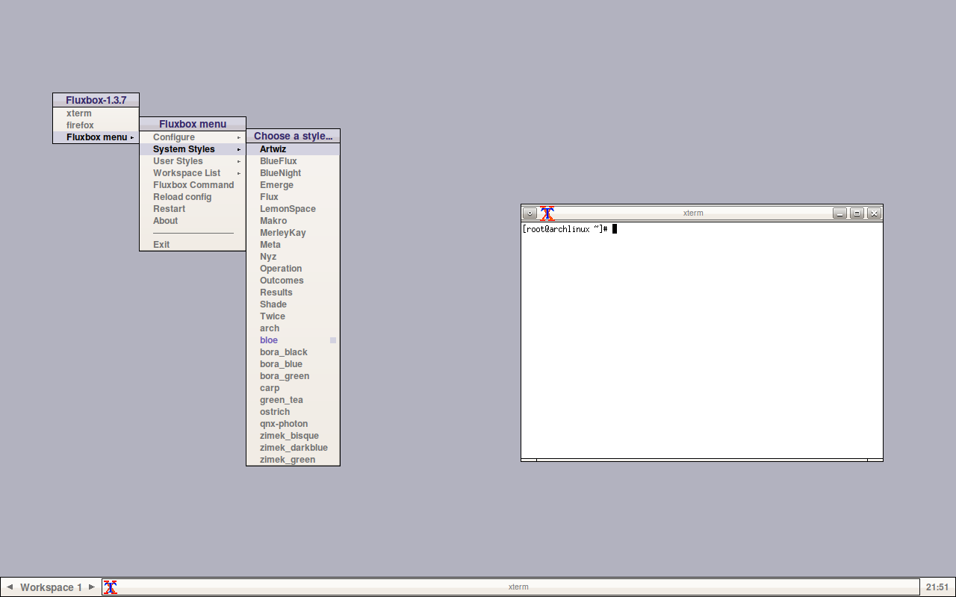The height and width of the screenshot is (597, 956).
Task: Choose the Outcomes style
Action: click(x=293, y=281)
